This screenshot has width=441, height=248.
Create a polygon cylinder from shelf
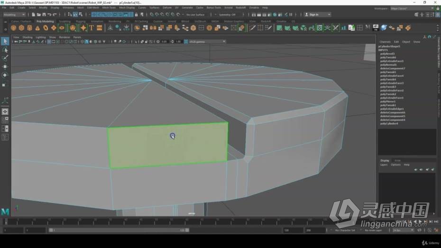[29, 28]
